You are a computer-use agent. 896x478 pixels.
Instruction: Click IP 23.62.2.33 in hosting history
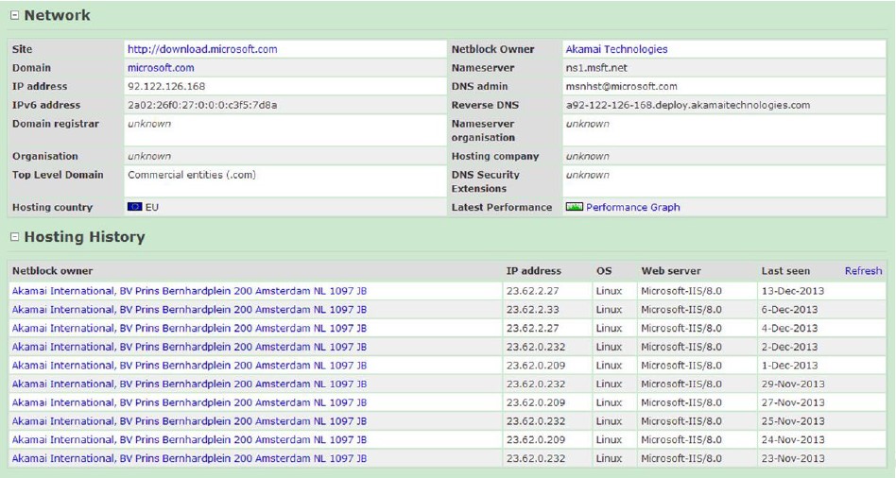(532, 310)
